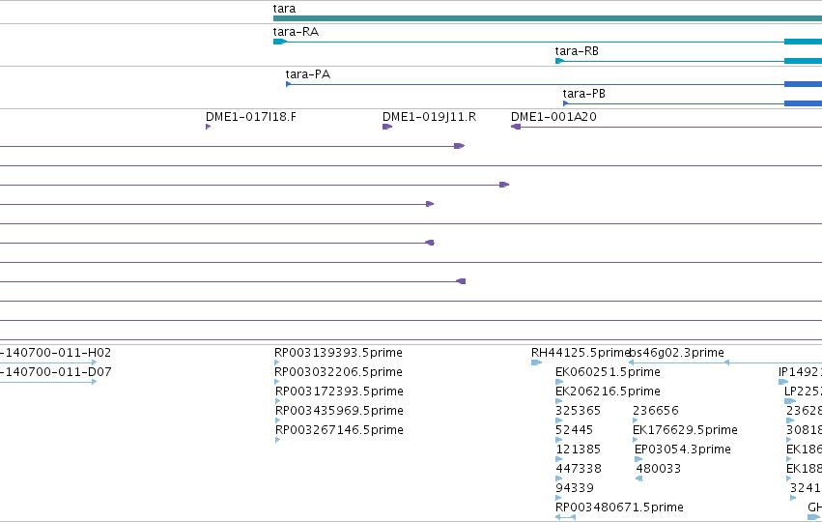Click the tara-RA first exon arrow glyph
This screenshot has width=822, height=522.
coord(280,42)
